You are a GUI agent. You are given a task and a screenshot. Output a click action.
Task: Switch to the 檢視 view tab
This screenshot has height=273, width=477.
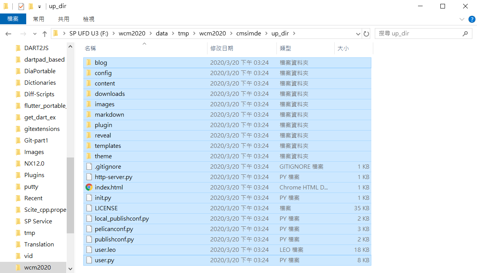point(89,19)
